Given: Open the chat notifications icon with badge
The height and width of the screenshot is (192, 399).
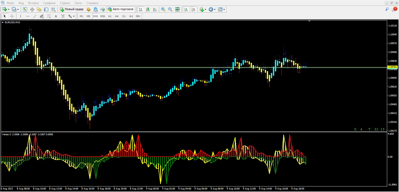Looking at the screenshot, I should pos(394,9).
